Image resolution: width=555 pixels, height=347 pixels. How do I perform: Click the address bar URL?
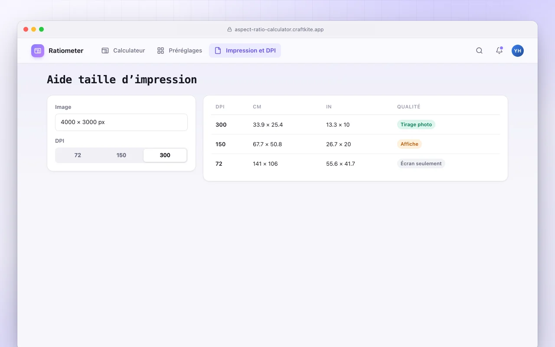click(x=279, y=29)
